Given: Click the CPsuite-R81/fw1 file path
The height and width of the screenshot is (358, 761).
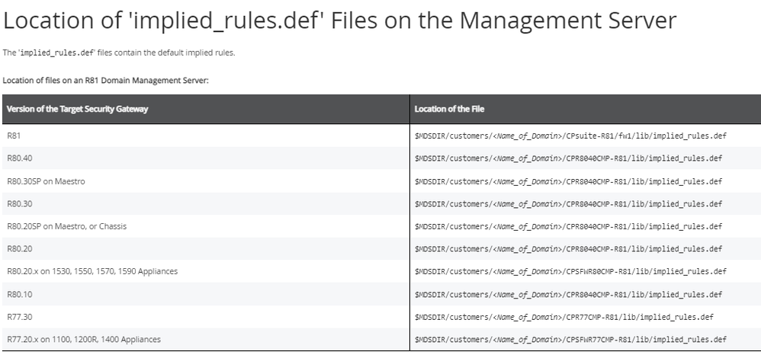Looking at the screenshot, I should (570, 136).
